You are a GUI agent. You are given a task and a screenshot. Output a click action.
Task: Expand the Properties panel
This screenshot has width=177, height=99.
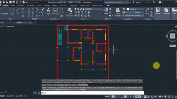click(128, 19)
